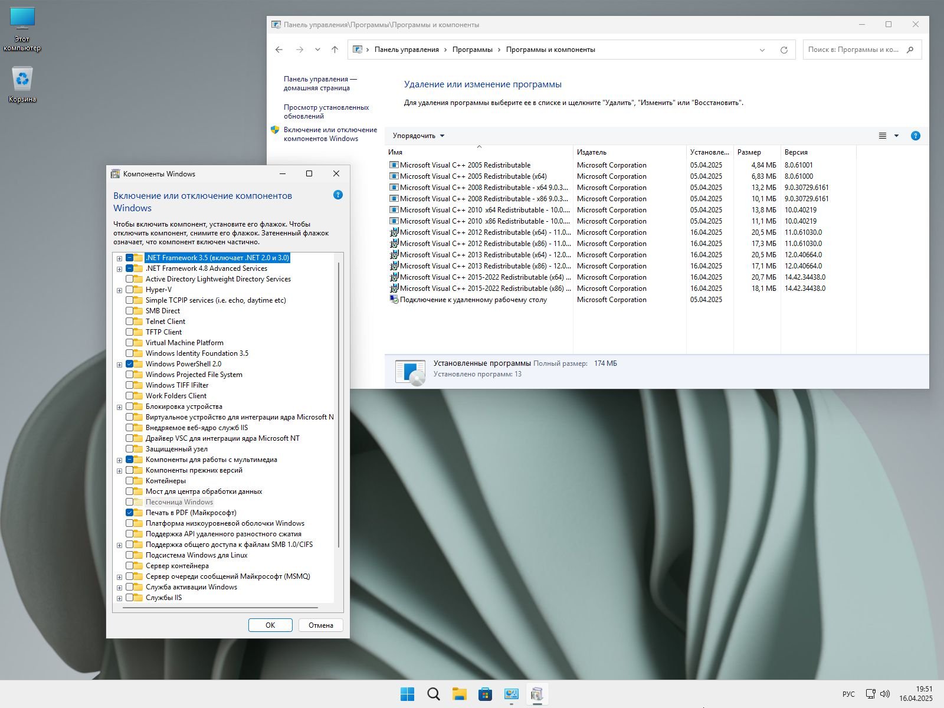Click Отмена button
This screenshot has height=708, width=944.
click(321, 625)
